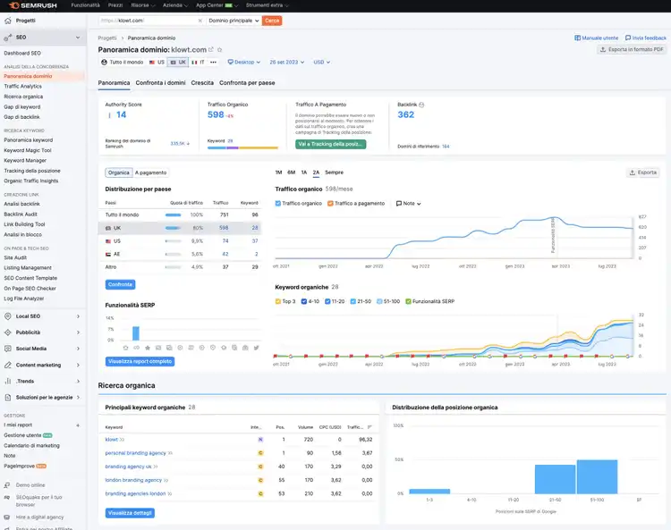Switch to Crescita tab
The height and width of the screenshot is (530, 671).
[x=202, y=83]
